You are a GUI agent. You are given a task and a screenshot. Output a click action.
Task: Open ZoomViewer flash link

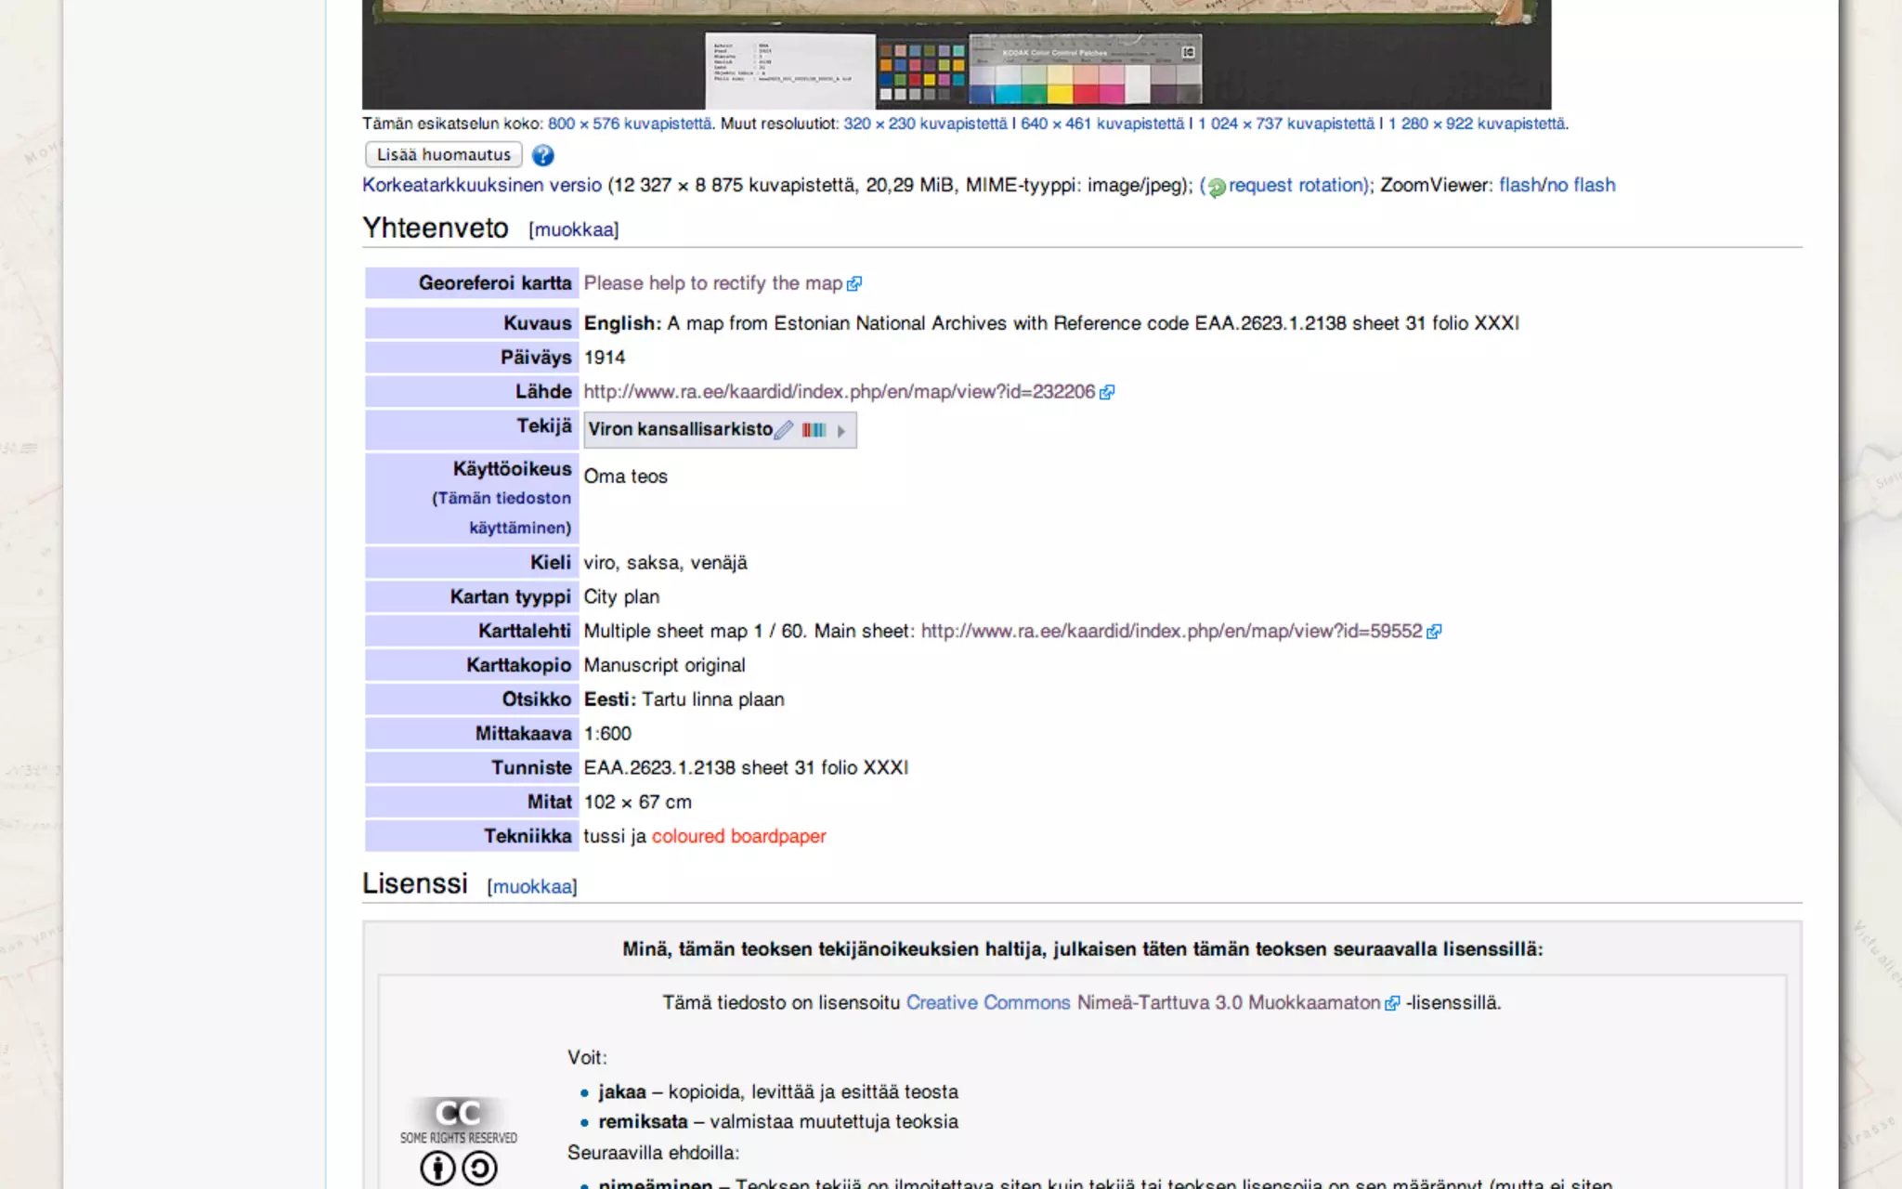(1519, 185)
